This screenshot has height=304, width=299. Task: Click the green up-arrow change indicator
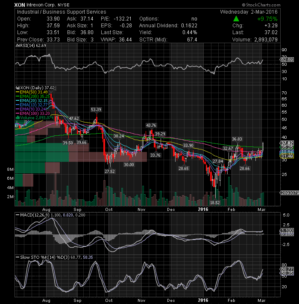pyautogui.click(x=236, y=19)
